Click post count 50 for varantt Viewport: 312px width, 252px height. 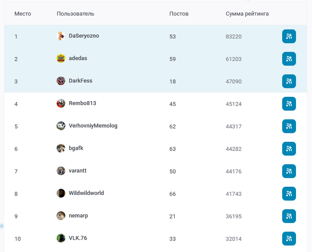172,172
